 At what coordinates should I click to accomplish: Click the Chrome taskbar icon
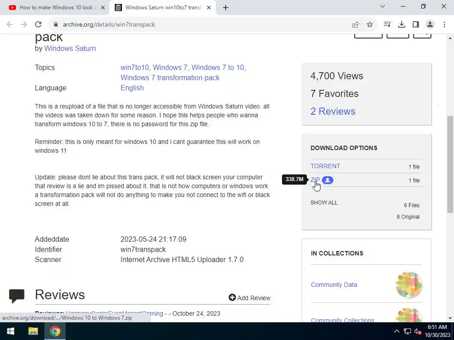pyautogui.click(x=55, y=331)
